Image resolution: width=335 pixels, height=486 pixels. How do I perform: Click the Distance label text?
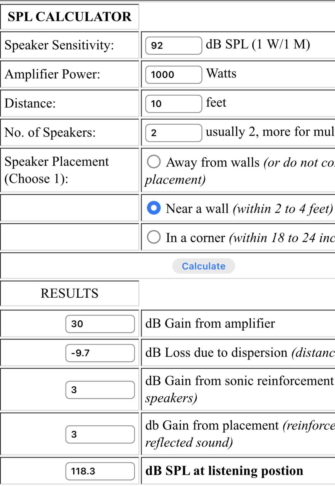[30, 103]
